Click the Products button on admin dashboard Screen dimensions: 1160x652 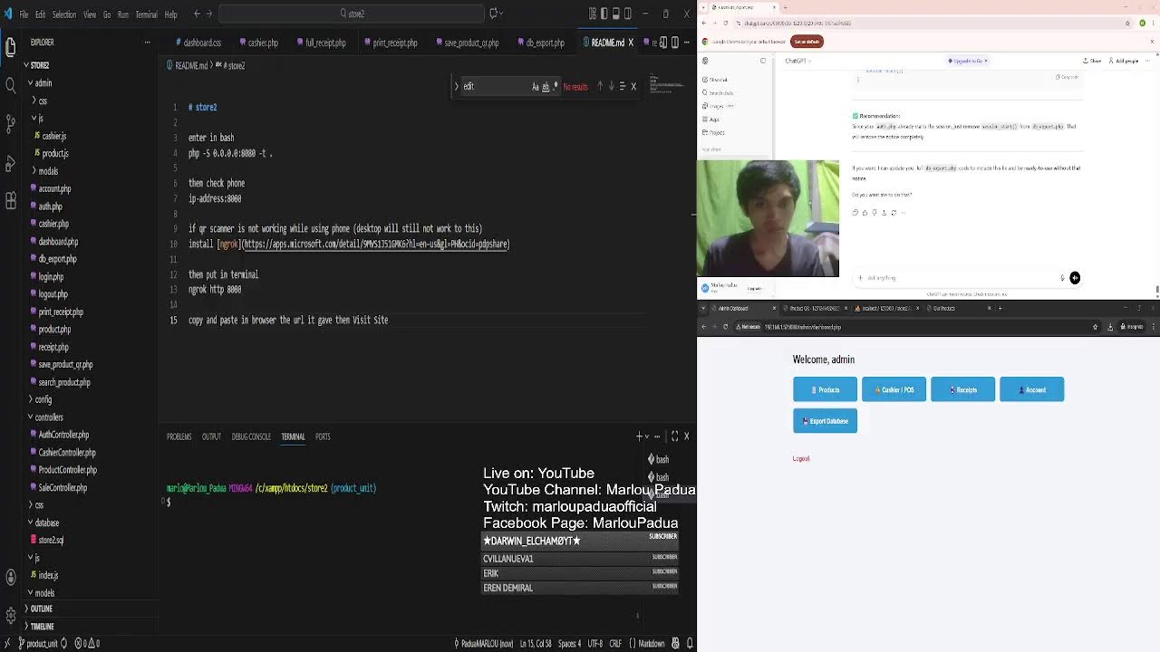coord(825,389)
